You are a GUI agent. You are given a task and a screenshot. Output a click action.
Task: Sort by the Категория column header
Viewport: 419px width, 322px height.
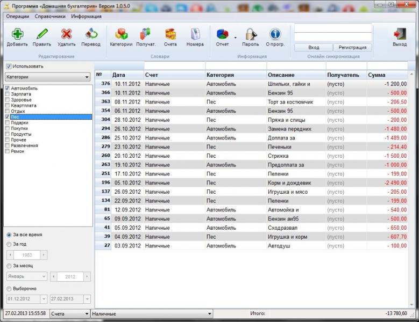pos(236,75)
